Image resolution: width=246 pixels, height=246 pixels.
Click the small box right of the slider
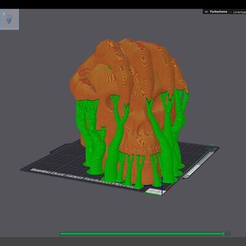click(228, 234)
